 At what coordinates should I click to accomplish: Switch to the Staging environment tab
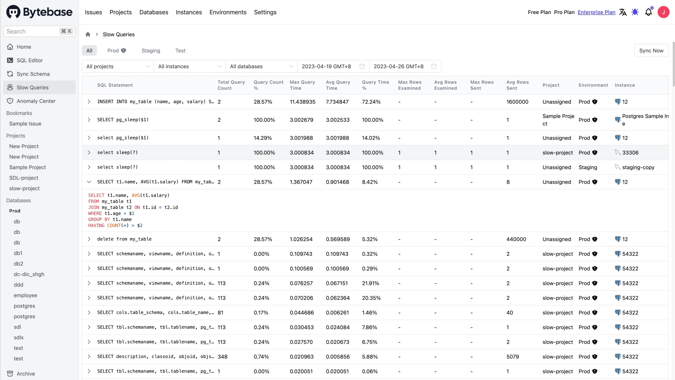[x=151, y=51]
